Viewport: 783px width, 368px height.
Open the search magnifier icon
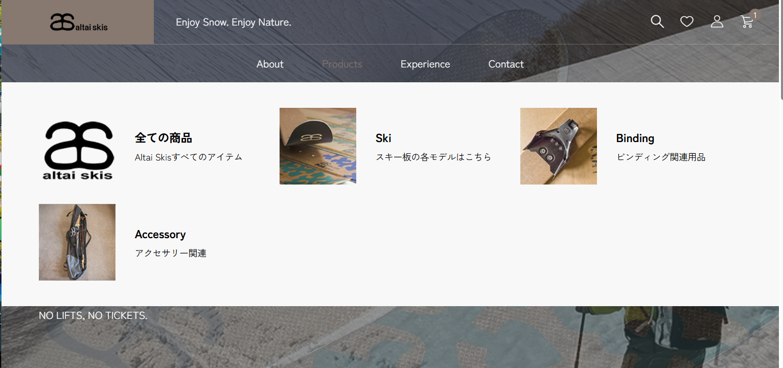657,21
